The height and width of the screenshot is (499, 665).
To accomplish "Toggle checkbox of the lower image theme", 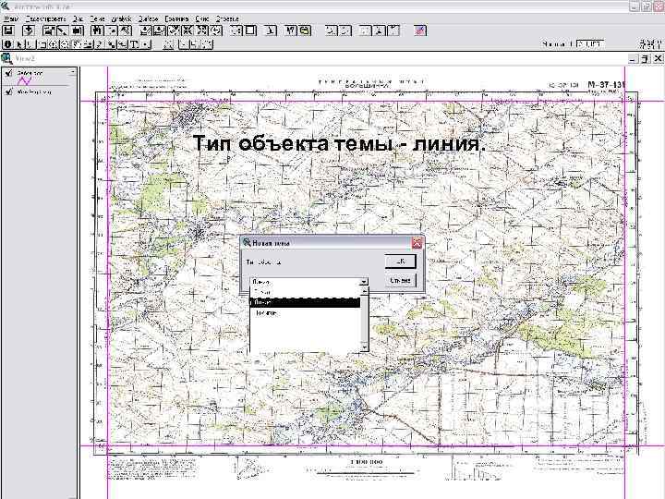I will click(x=9, y=91).
